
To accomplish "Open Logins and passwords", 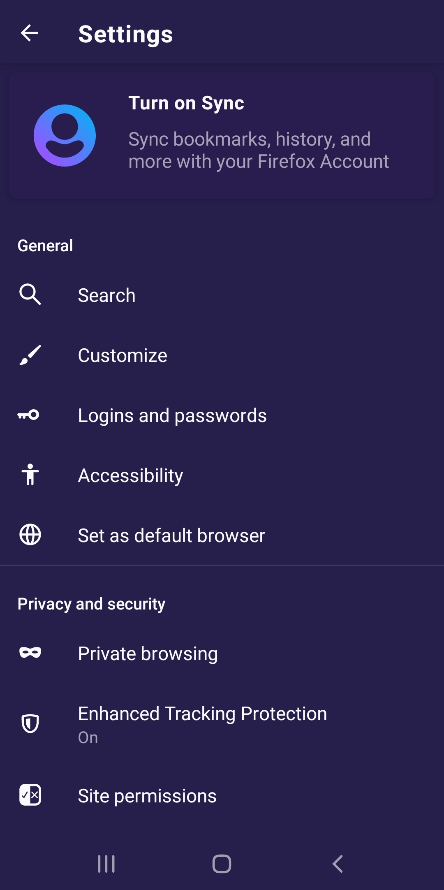I will pos(172,415).
